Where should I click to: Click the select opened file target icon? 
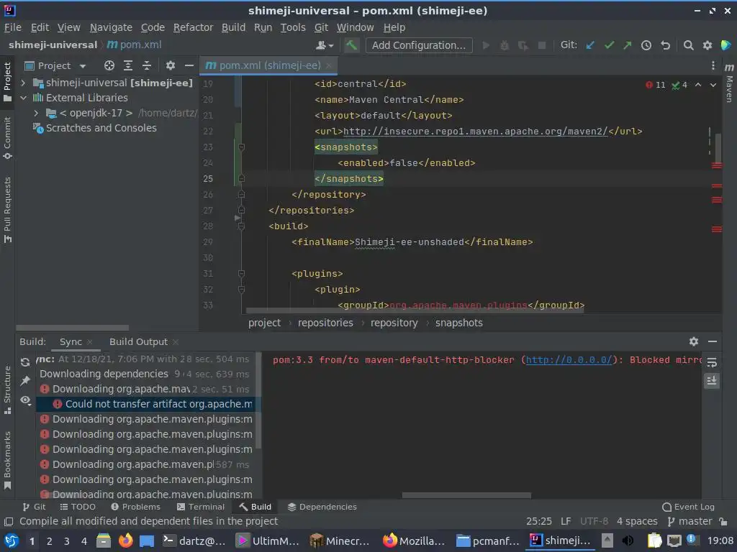pyautogui.click(x=109, y=65)
